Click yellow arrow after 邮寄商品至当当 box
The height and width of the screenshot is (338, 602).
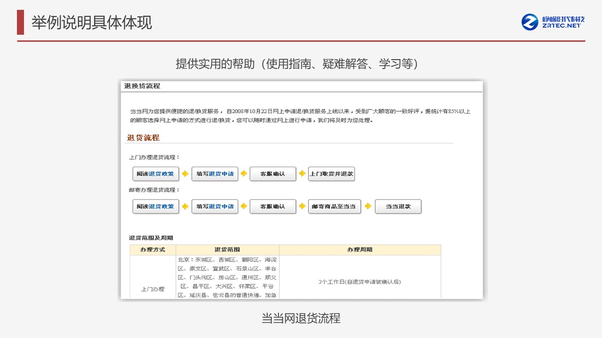point(368,206)
